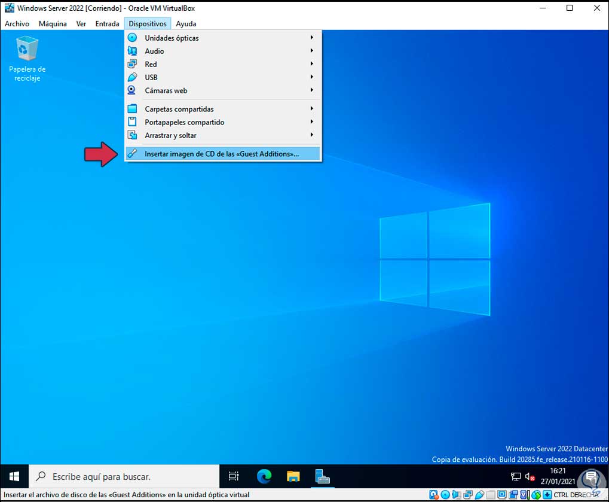Click hard disk activity indicator in status bar

point(434,495)
